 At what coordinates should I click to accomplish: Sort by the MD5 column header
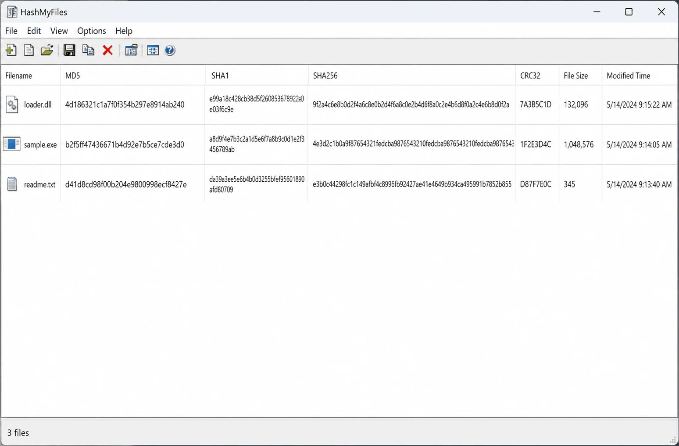click(x=133, y=76)
